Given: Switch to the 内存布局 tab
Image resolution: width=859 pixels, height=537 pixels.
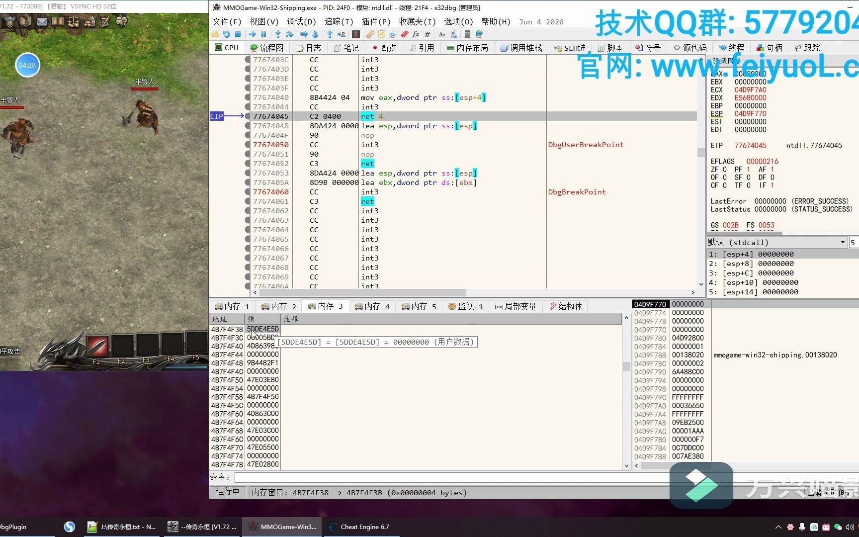Looking at the screenshot, I should point(467,48).
